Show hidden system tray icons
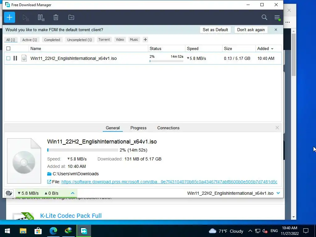This screenshot has width=316, height=237. tap(250, 231)
